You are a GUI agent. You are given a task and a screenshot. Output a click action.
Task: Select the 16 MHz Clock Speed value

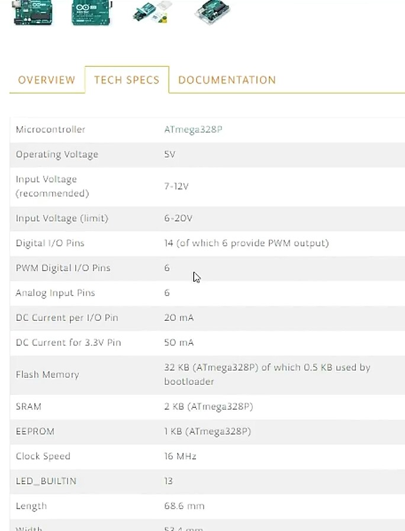180,456
